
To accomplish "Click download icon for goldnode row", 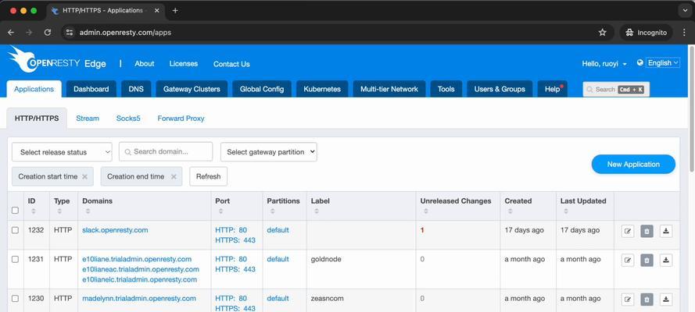I will (x=666, y=261).
